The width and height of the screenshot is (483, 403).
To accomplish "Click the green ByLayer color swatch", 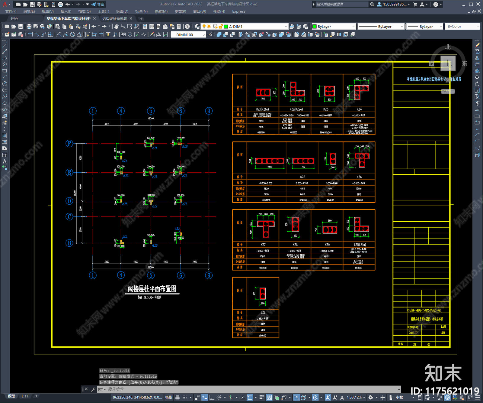I will (x=314, y=27).
